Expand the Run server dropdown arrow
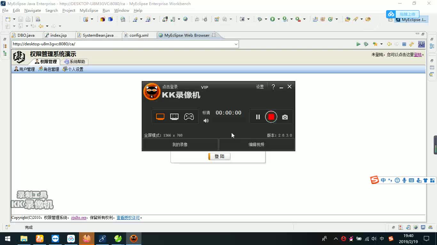The width and height of the screenshot is (437, 245). 179,19
